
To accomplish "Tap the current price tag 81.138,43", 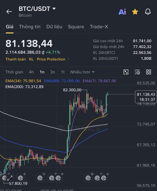I will coord(146,97).
